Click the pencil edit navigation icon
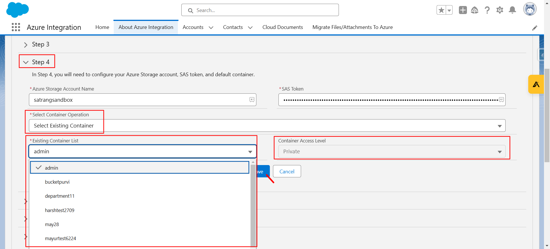This screenshot has height=249, width=550. [x=535, y=28]
